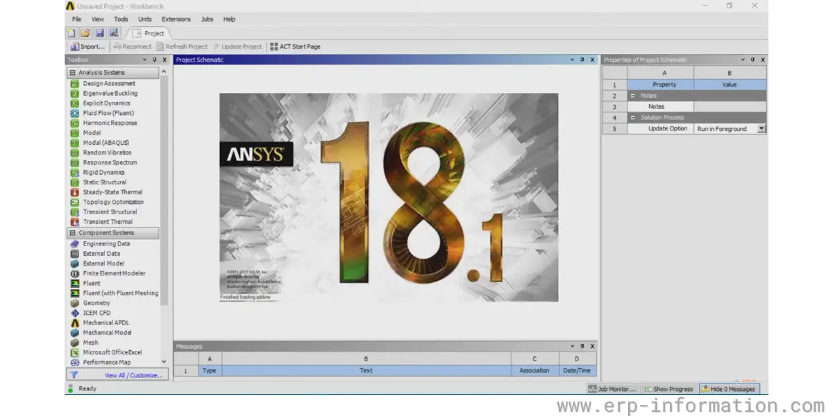
Task: Click the New project toolbar icon
Action: pos(71,33)
